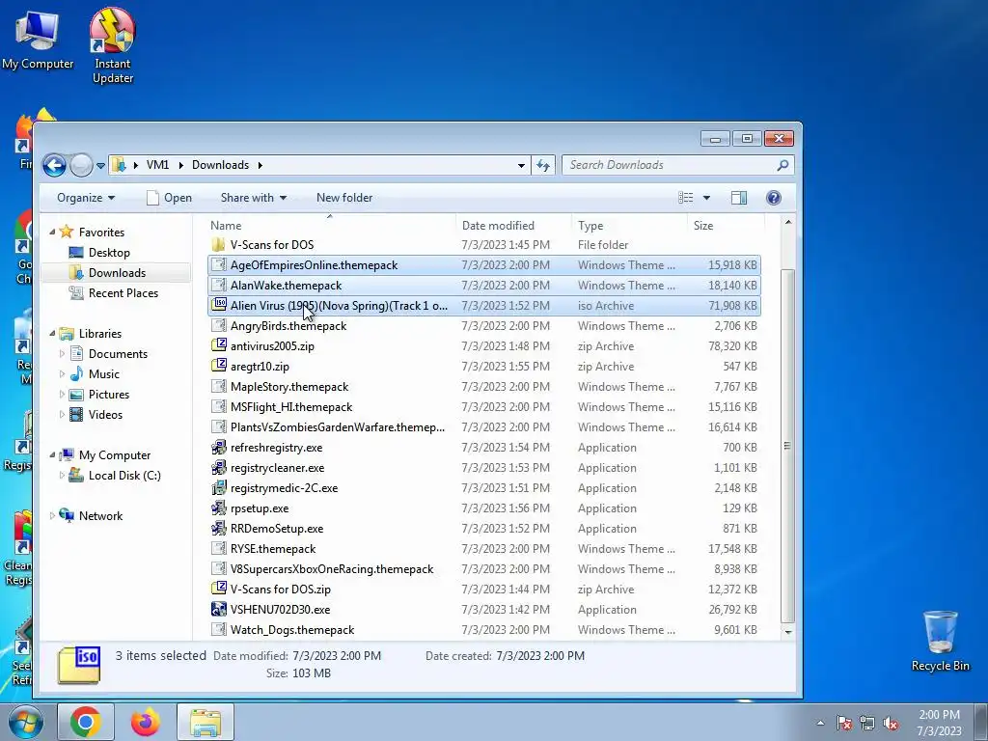
Task: Select MSFlight_HI.themepack file
Action: click(484, 407)
